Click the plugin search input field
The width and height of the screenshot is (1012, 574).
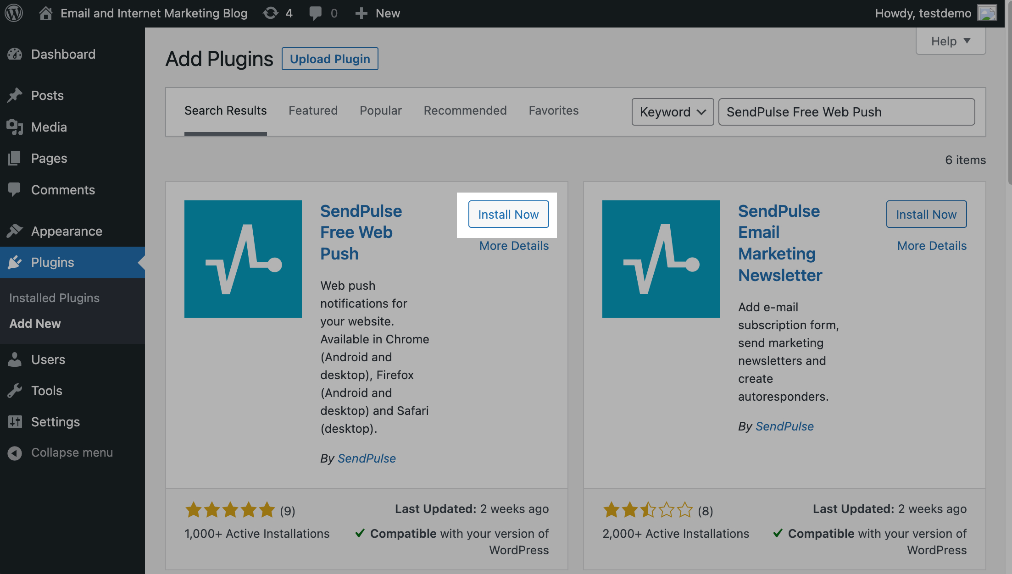846,112
